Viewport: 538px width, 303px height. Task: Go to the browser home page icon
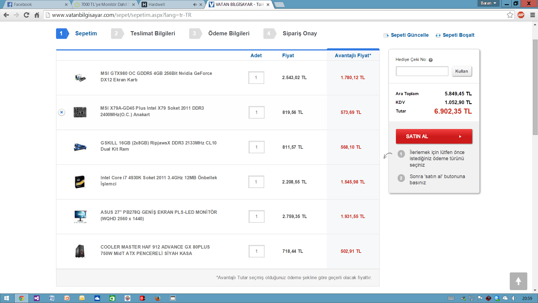(37, 15)
